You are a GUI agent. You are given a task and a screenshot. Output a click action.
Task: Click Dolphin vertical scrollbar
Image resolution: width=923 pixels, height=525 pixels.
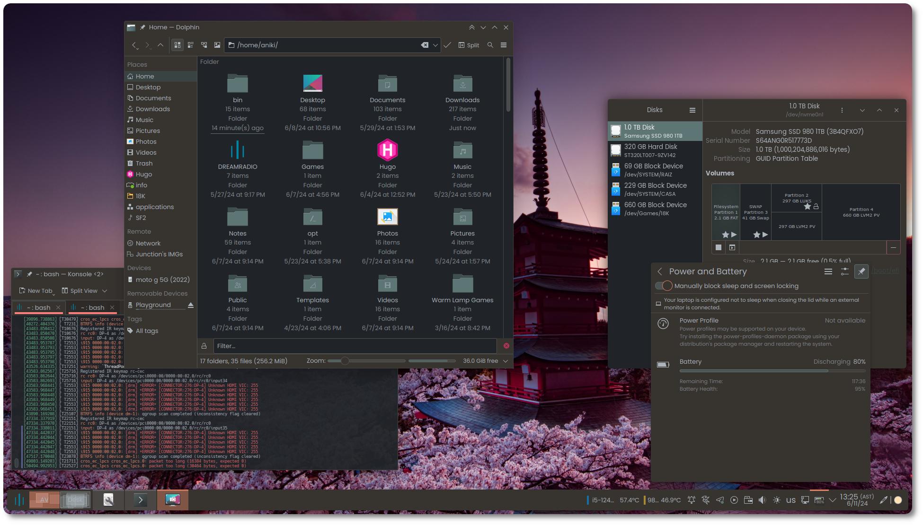(x=508, y=85)
